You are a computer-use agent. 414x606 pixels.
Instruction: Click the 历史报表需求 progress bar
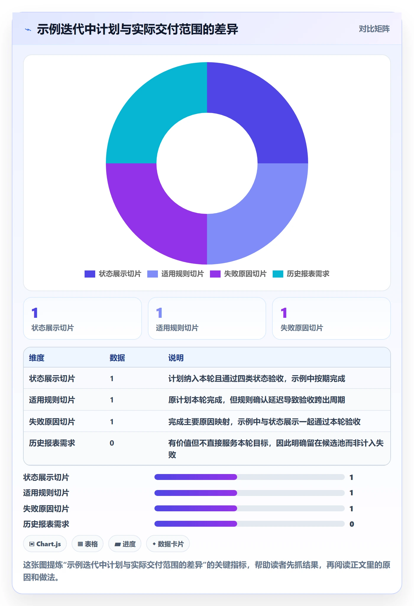pyautogui.click(x=250, y=524)
